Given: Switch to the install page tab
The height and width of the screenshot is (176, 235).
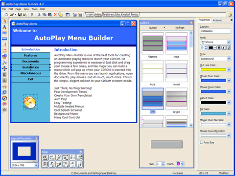Looking at the screenshot, I should click(x=126, y=15).
